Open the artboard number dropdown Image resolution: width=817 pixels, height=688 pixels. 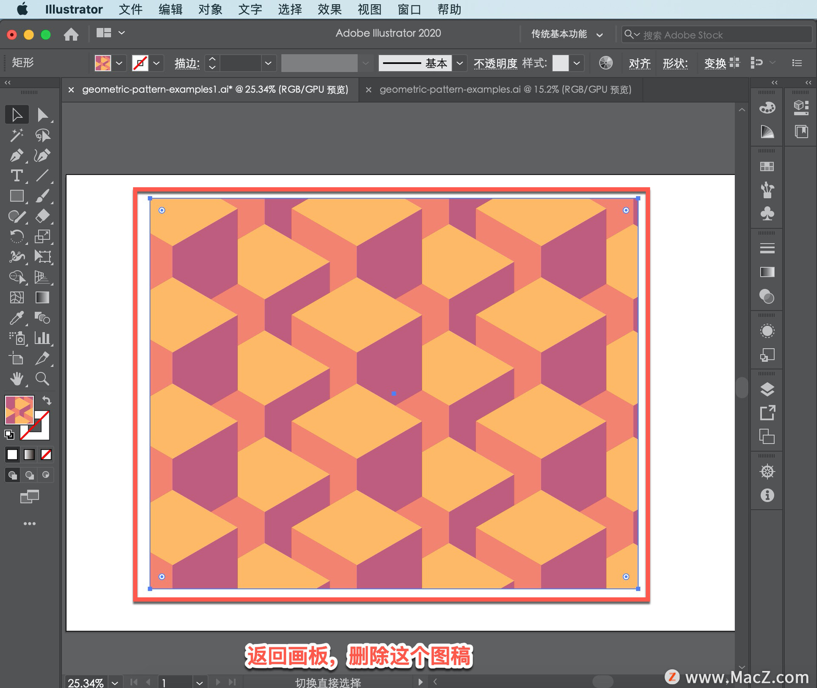click(199, 682)
